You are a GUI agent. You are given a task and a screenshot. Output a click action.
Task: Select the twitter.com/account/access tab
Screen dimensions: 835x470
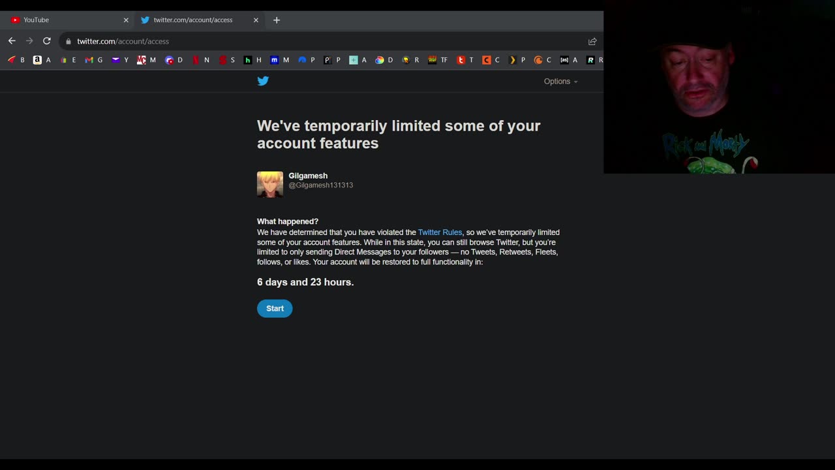199,20
